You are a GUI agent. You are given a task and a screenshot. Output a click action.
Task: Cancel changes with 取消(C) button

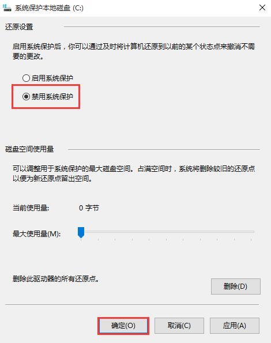pos(179,326)
